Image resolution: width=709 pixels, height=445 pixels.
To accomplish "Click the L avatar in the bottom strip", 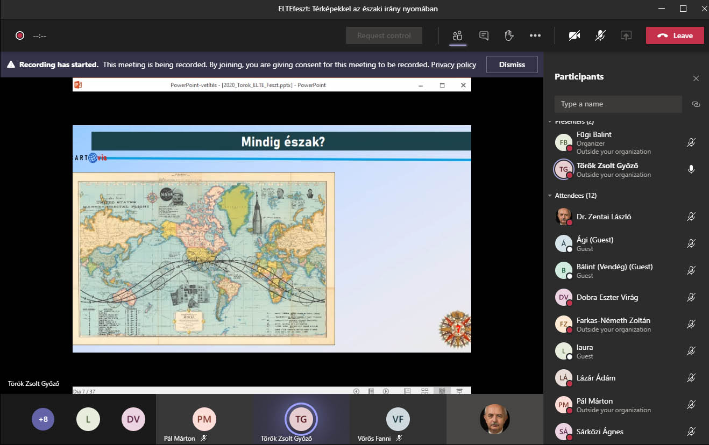I will point(88,419).
